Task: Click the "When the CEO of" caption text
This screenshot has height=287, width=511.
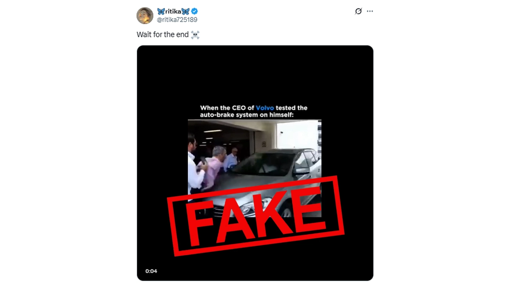Action: (x=227, y=108)
